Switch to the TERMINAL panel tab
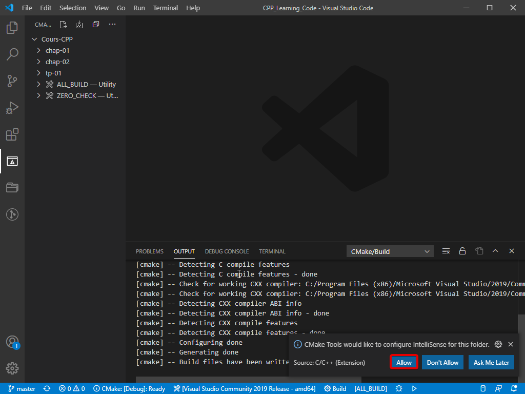525x394 pixels. click(x=272, y=251)
